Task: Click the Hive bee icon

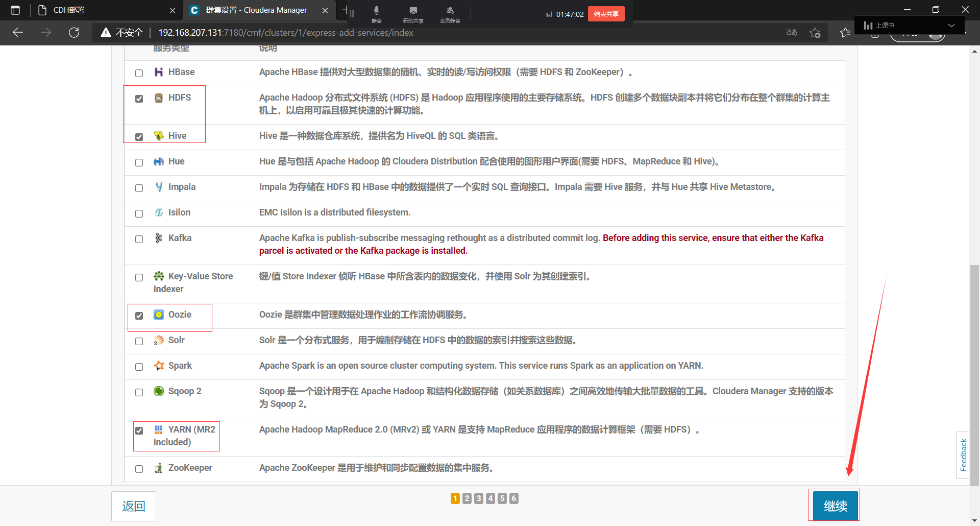Action: click(159, 136)
